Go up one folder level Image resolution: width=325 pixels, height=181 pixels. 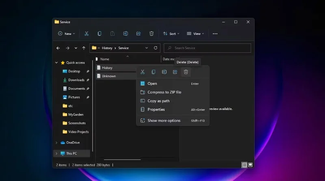coord(84,48)
